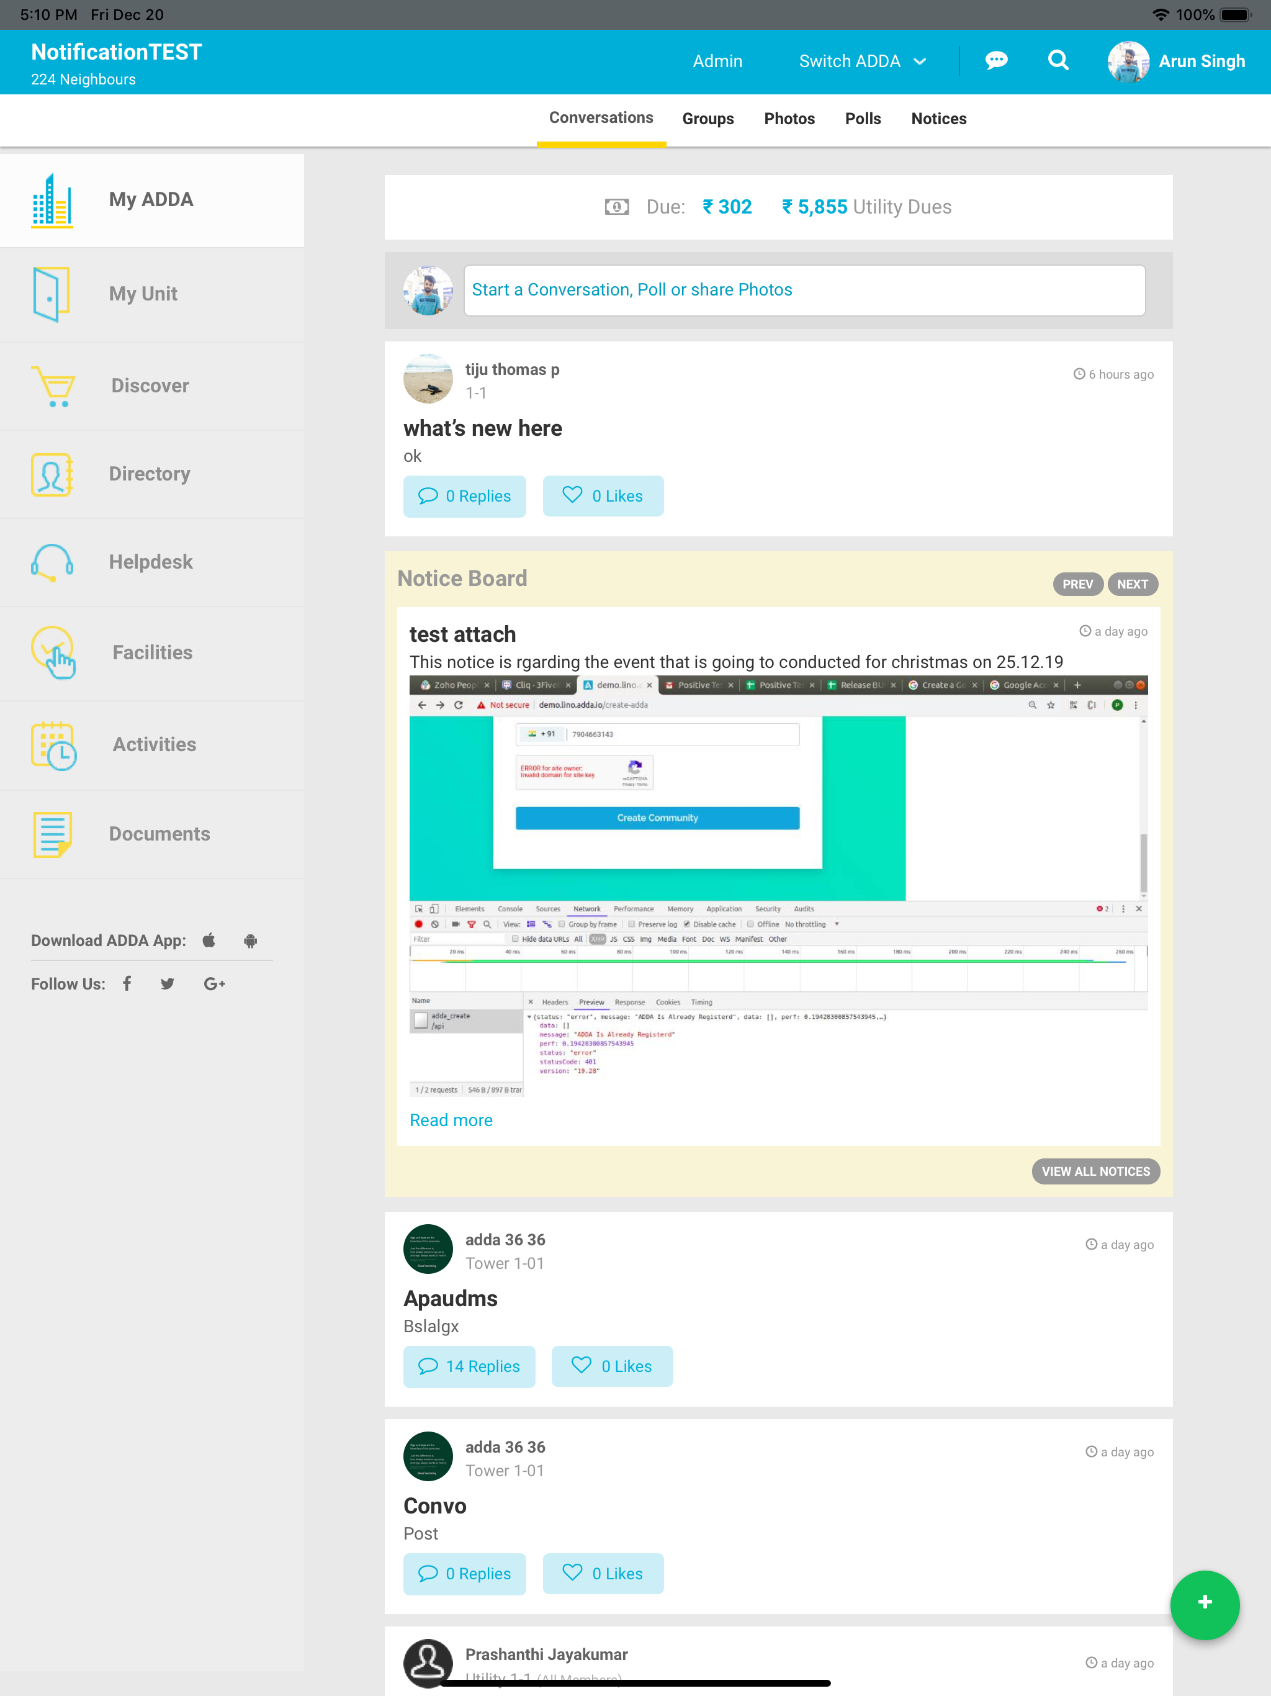
Task: Follow ADDA on Google Plus icon
Action: (214, 984)
